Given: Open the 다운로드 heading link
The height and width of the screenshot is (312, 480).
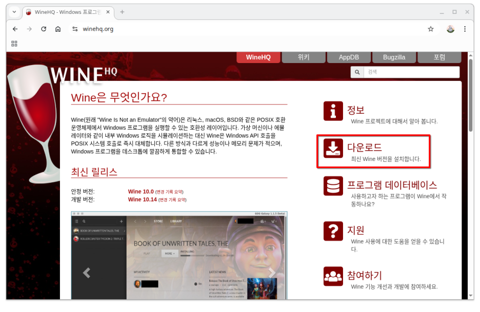Looking at the screenshot, I should pos(365,148).
